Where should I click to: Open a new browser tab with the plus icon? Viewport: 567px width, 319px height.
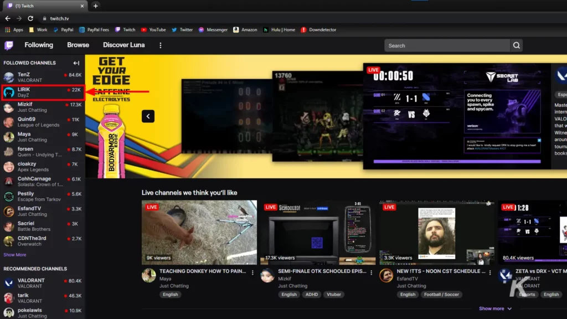pos(95,6)
